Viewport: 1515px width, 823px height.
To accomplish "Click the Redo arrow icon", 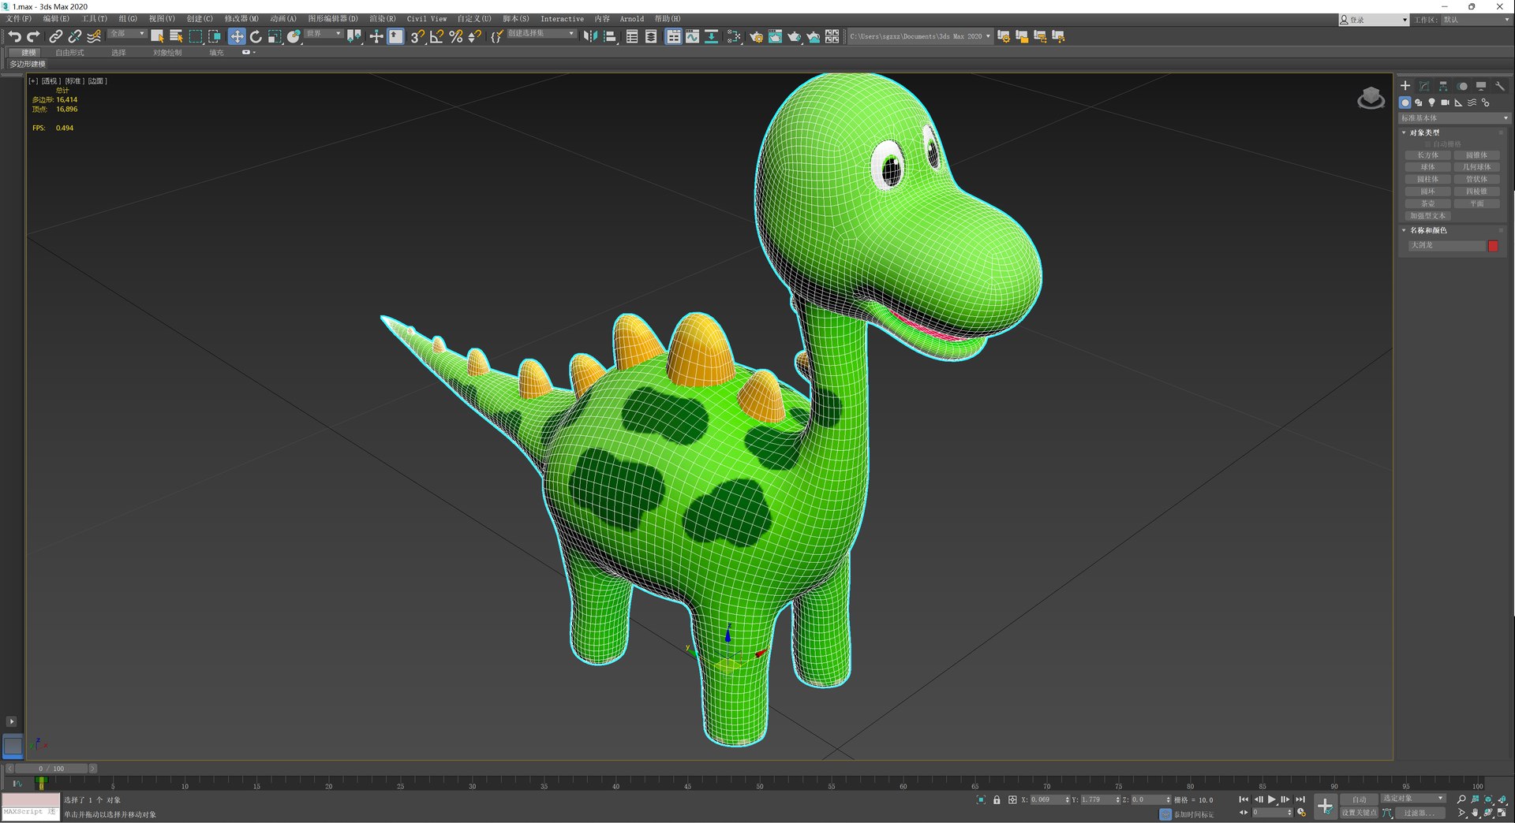I will click(x=33, y=36).
